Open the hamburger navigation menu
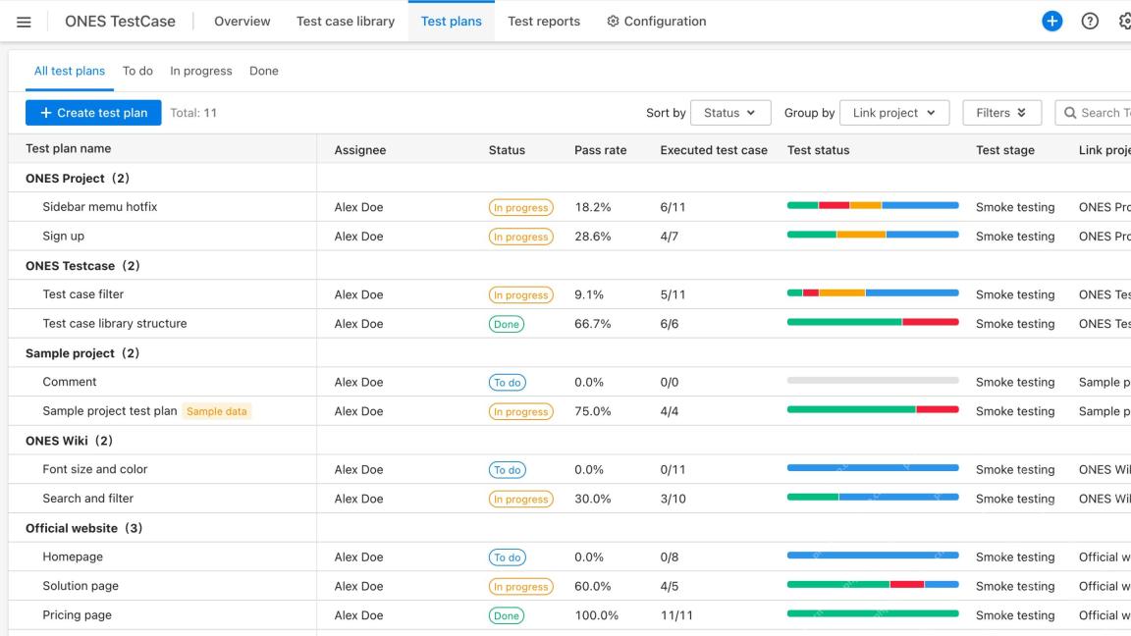Screen dimensions: 1131x636 (x=24, y=22)
